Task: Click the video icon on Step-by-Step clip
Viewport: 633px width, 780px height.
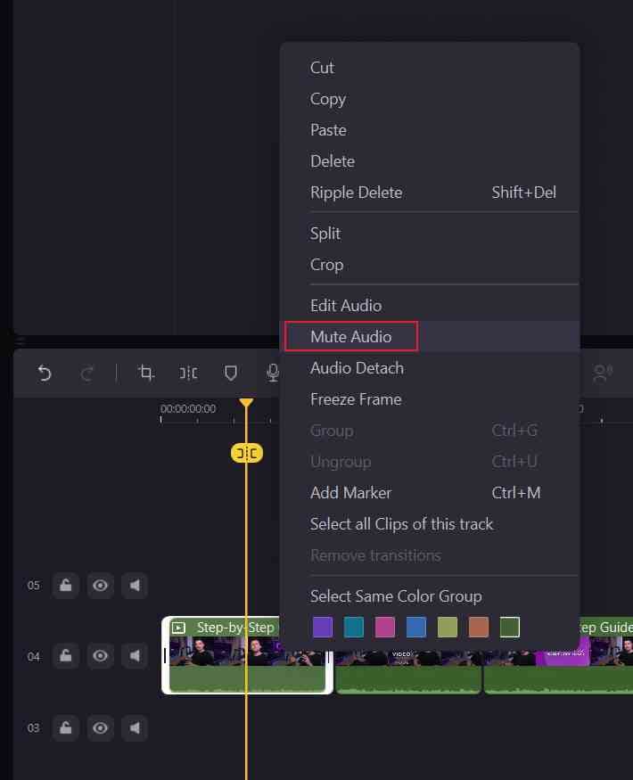Action: point(178,628)
